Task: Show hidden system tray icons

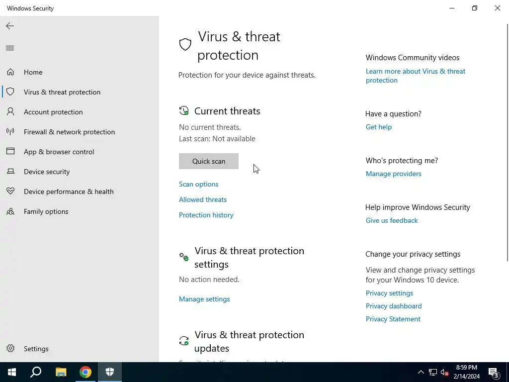Action: point(421,372)
